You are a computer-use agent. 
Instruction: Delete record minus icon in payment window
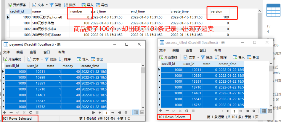tap(11, 112)
